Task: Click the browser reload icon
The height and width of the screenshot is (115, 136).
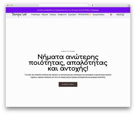Action: 88,5
